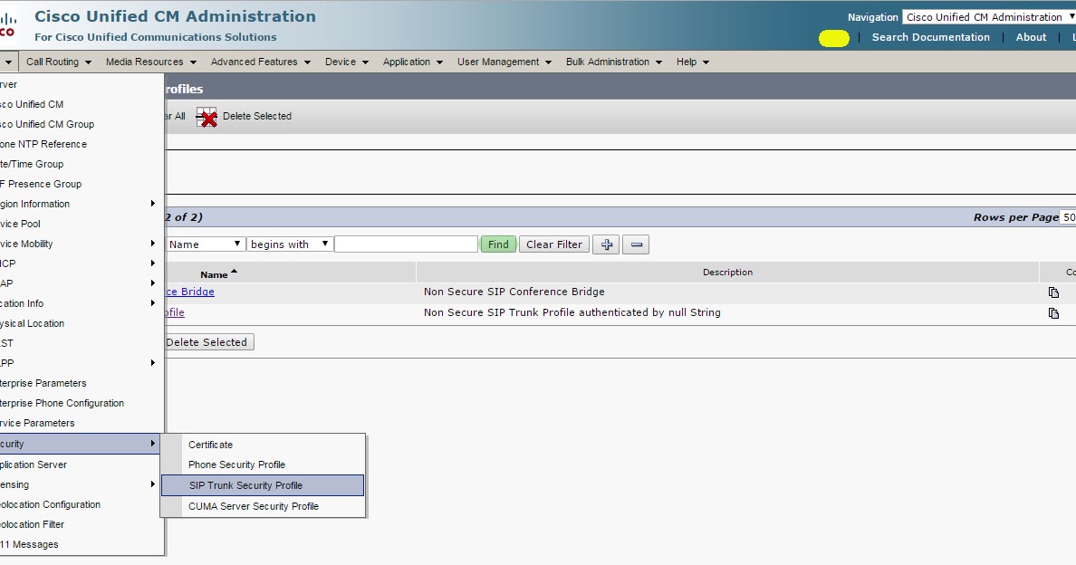Open the User Management menu
Screen dimensions: 1076x565
pos(504,62)
